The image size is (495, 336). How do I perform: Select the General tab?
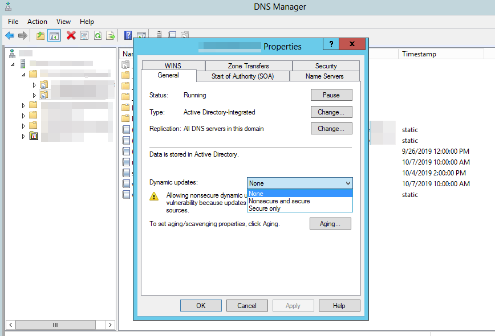pos(168,75)
